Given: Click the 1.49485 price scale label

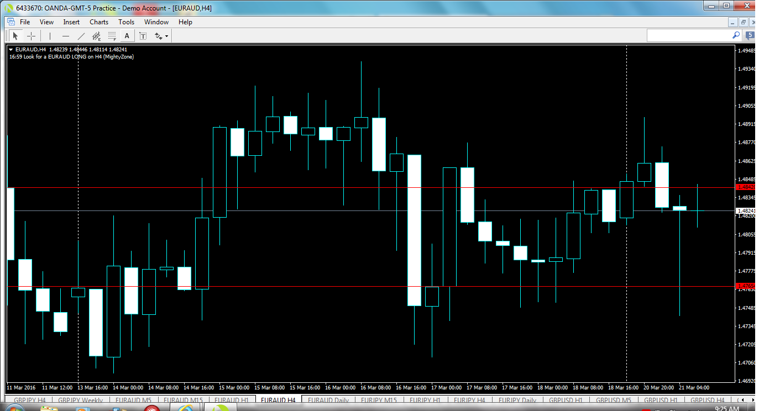Looking at the screenshot, I should 746,51.
